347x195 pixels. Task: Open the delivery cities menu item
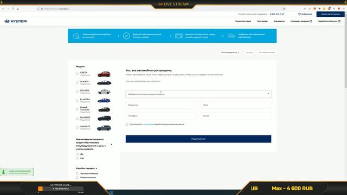click(x=243, y=21)
